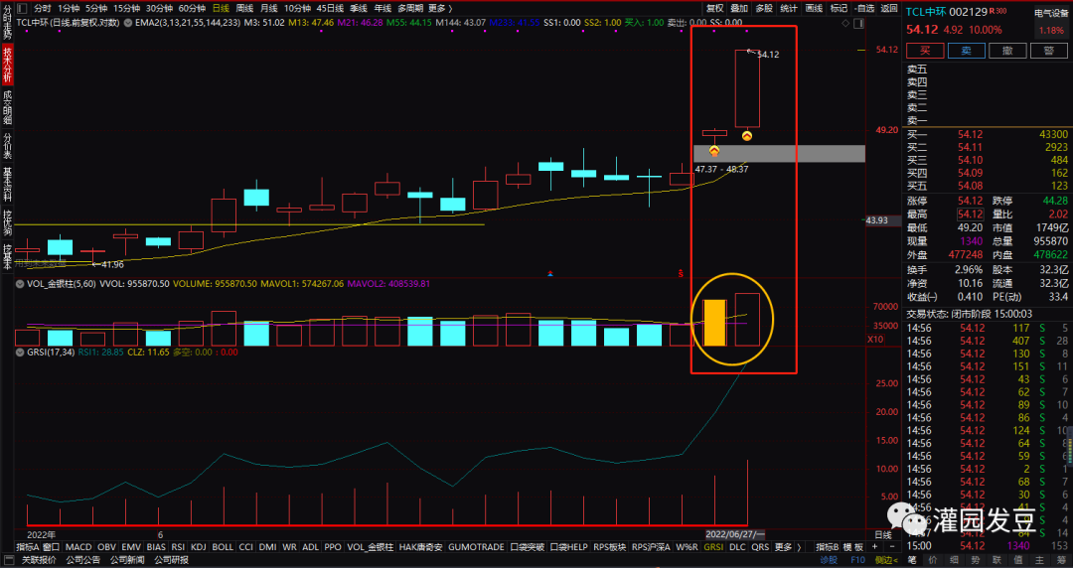
Task: Open the 模板 template menu
Action: 852,547
